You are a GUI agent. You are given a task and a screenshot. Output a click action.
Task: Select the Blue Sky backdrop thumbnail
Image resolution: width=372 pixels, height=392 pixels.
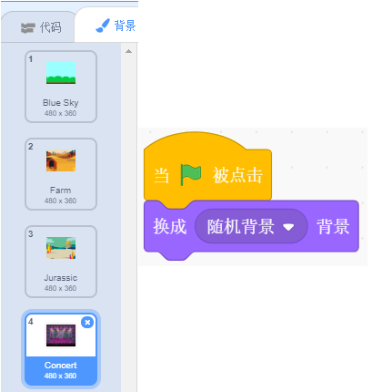[x=61, y=87]
